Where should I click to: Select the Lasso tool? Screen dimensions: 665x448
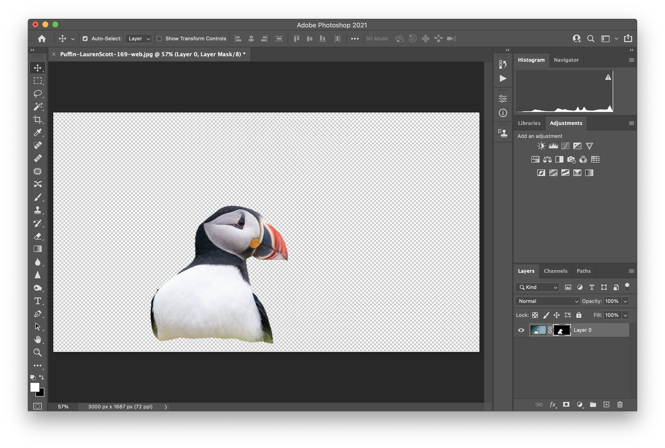point(38,94)
